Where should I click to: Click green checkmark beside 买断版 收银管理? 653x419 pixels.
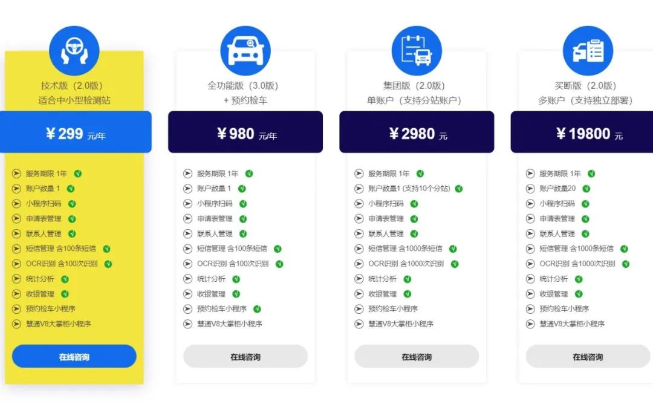579,294
